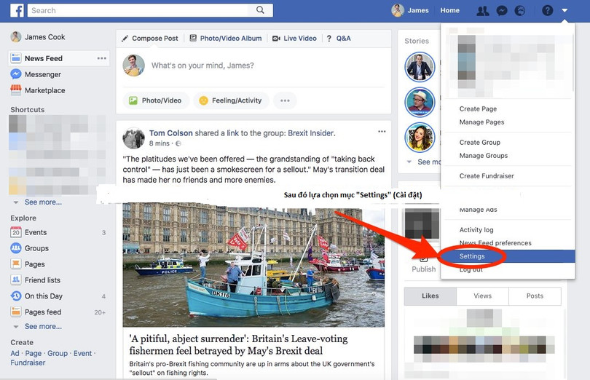Open Friend requests icon in top bar

[483, 11]
